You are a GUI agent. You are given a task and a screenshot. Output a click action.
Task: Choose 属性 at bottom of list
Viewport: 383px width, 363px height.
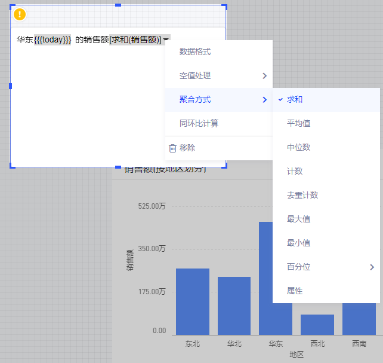coord(295,291)
